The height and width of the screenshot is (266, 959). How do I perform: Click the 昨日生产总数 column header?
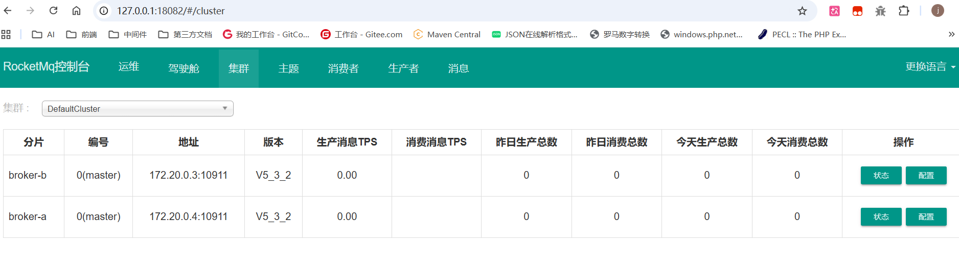[x=527, y=142]
